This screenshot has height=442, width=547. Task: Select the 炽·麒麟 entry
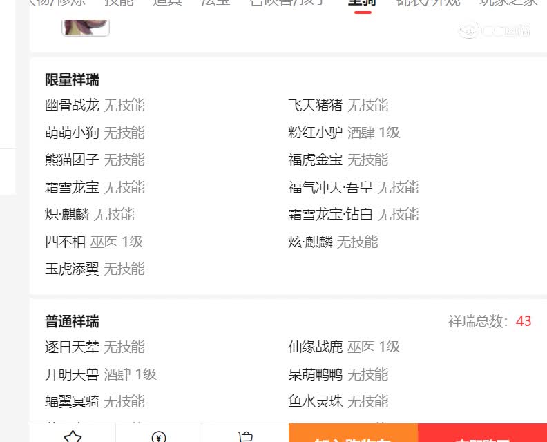coord(67,214)
